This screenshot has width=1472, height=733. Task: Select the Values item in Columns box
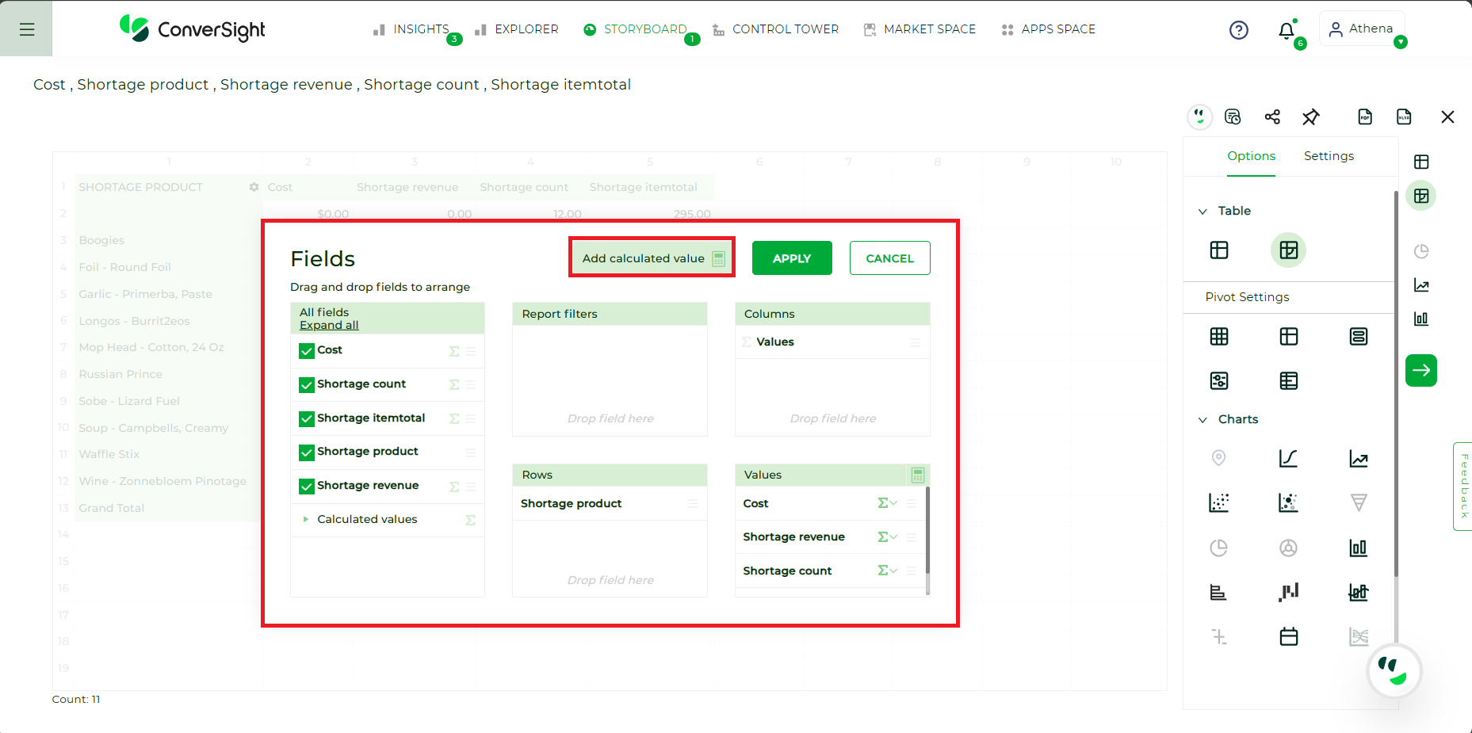point(832,342)
